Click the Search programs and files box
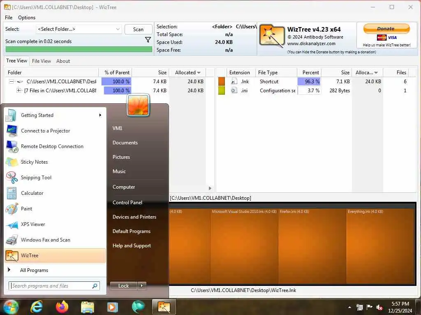 tap(54, 286)
